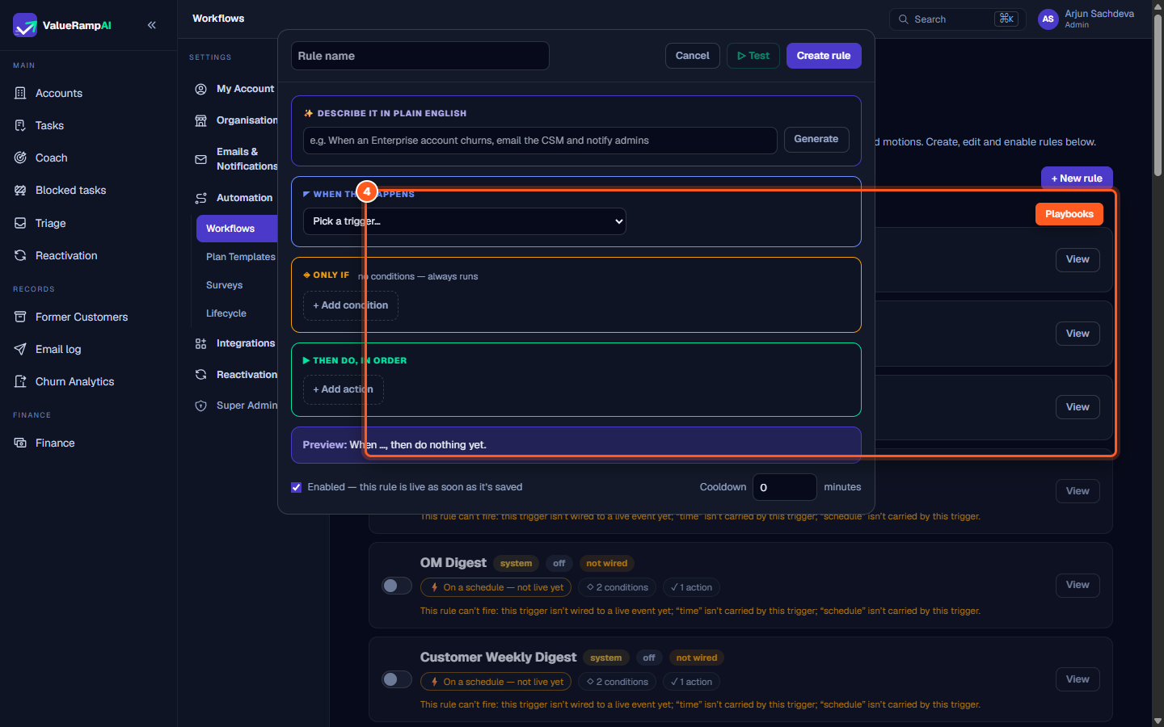The height and width of the screenshot is (727, 1164).
Task: Click the Integrations settings icon
Action: pyautogui.click(x=200, y=343)
